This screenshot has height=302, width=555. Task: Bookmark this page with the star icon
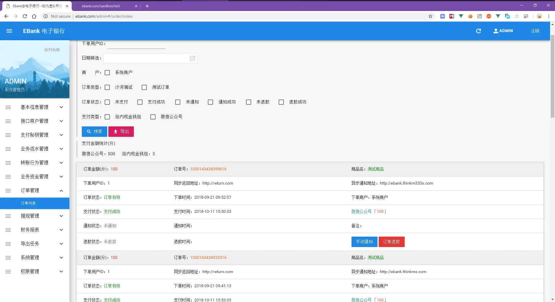[x=430, y=16]
